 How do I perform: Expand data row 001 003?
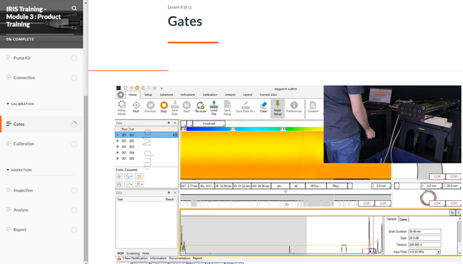pyautogui.click(x=118, y=147)
